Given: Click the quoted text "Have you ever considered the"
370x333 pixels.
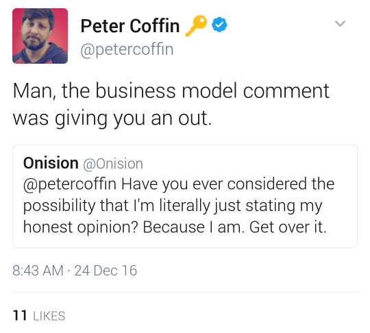Looking at the screenshot, I should pos(228,184).
